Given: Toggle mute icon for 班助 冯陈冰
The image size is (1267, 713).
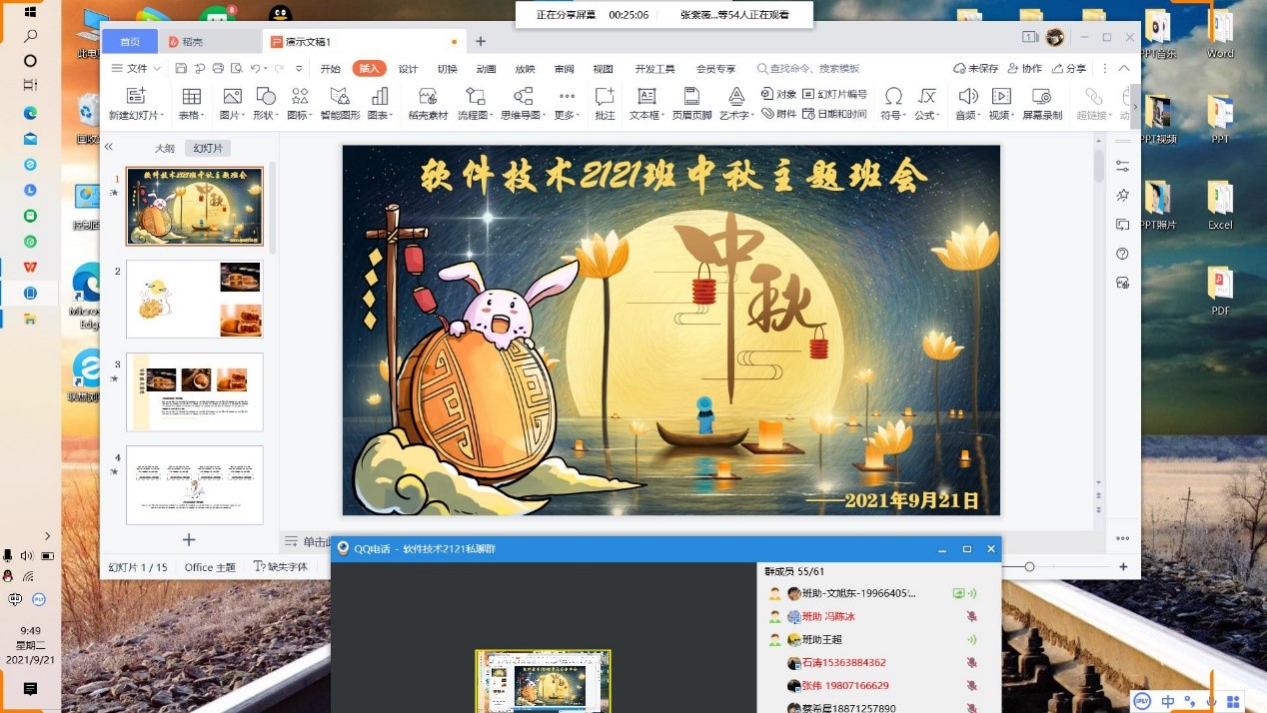Looking at the screenshot, I should pos(970,617).
